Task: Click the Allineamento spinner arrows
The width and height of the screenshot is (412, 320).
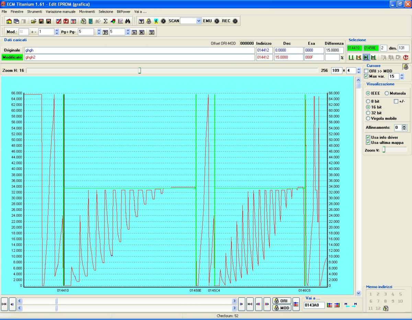Action: click(404, 127)
